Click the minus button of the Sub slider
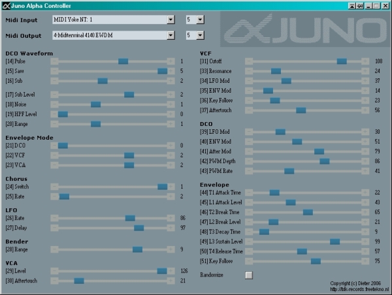 (54, 81)
